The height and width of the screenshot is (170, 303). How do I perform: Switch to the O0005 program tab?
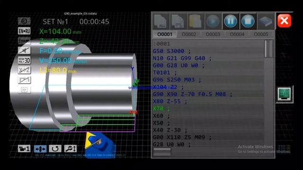pos(261,34)
